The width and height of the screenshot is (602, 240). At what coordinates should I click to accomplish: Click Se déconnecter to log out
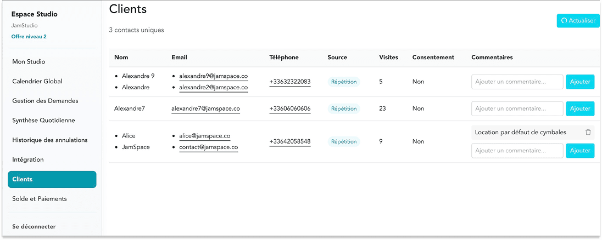(x=34, y=227)
